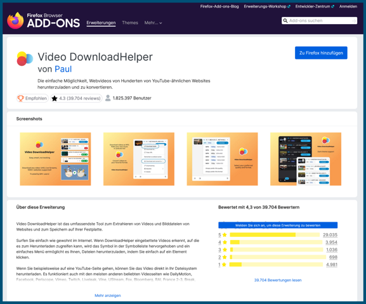The image size is (366, 304).
Task: Click the rating number 1 label
Action: 219,264
